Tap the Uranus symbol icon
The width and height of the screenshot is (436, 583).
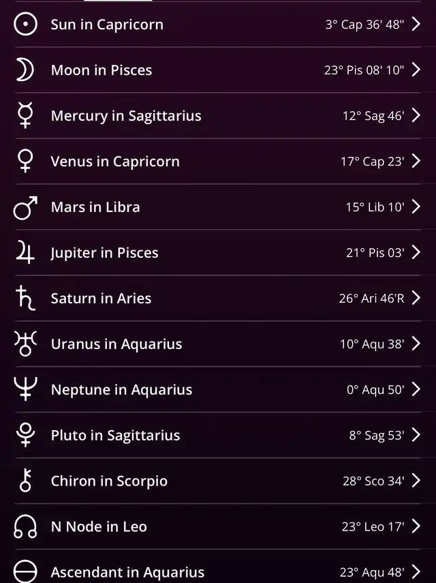25,344
